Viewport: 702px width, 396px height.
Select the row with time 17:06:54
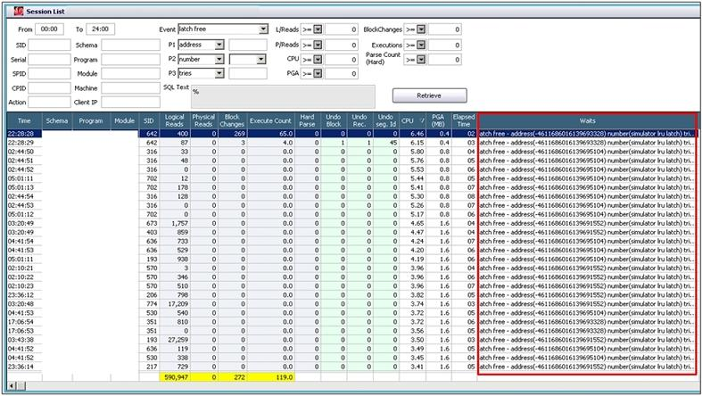(352, 322)
